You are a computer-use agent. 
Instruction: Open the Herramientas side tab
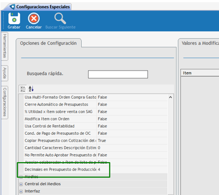[x=5, y=46]
